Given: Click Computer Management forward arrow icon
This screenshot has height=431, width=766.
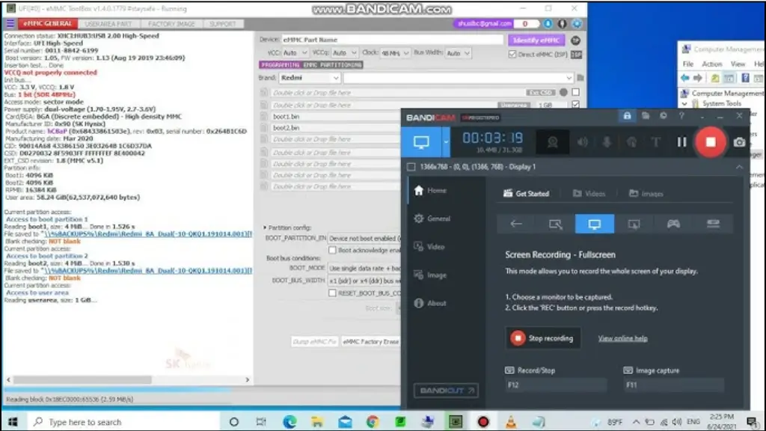Looking at the screenshot, I should click(698, 78).
